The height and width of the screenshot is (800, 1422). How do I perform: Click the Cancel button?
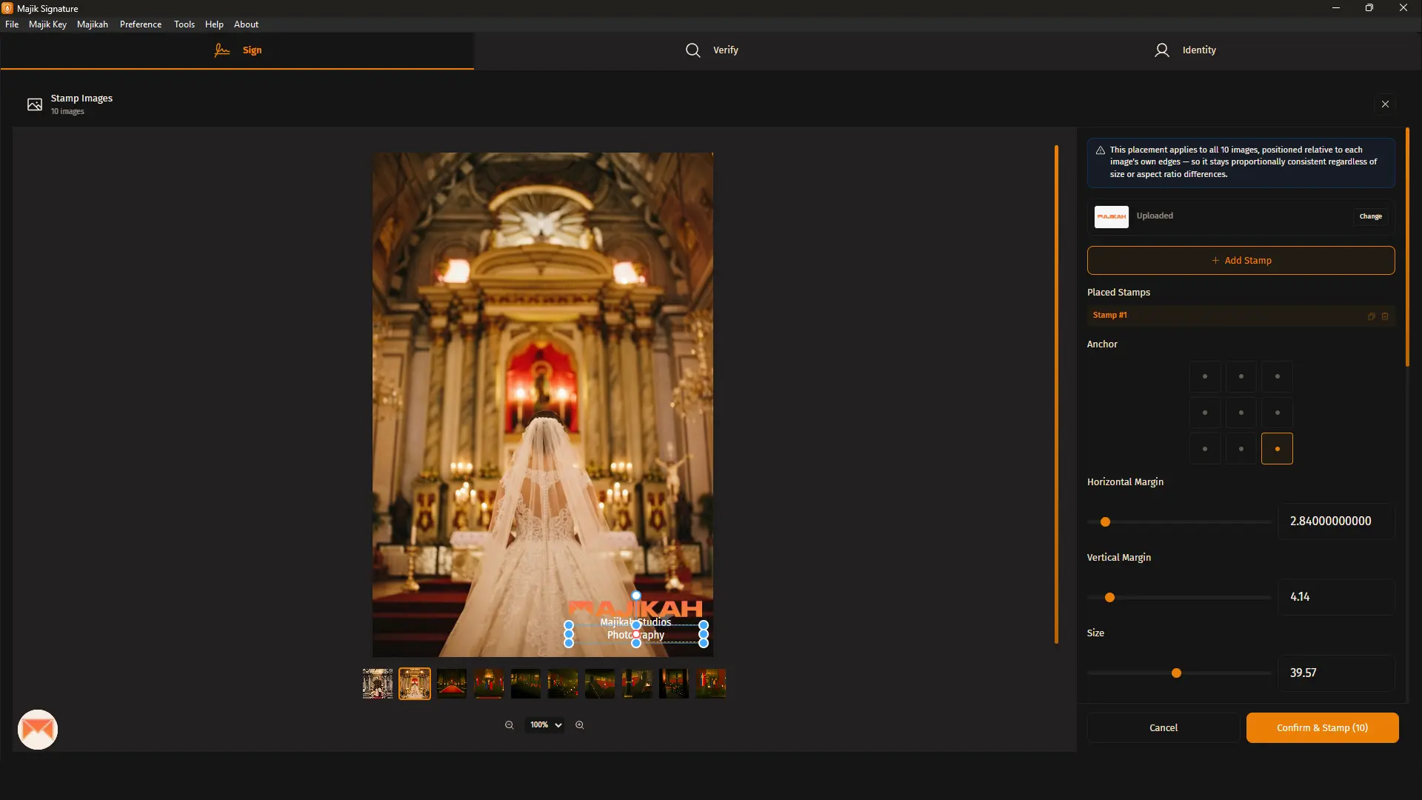[1164, 728]
